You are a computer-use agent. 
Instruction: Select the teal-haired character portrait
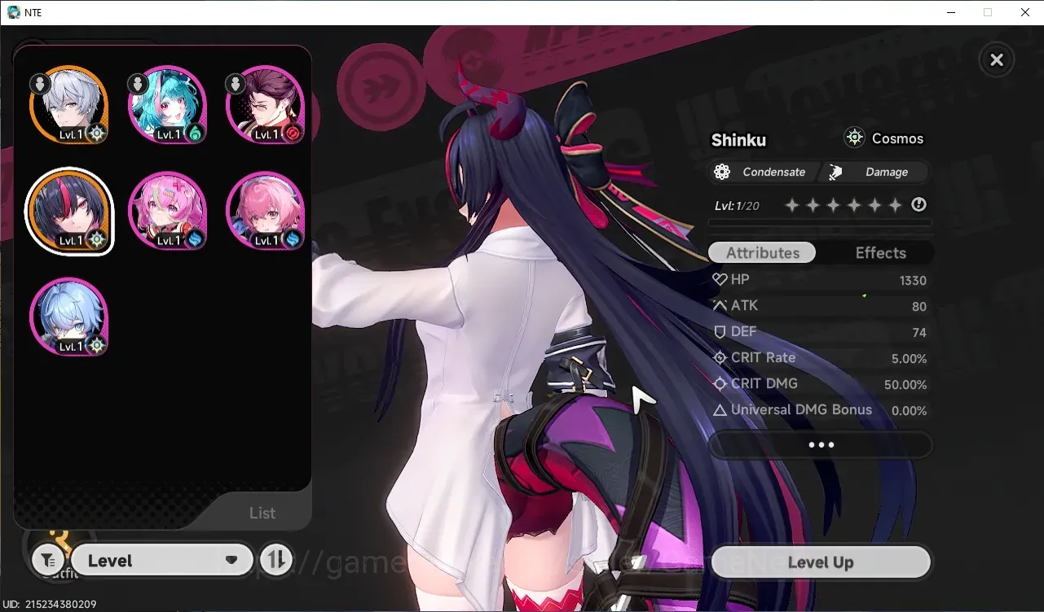167,105
